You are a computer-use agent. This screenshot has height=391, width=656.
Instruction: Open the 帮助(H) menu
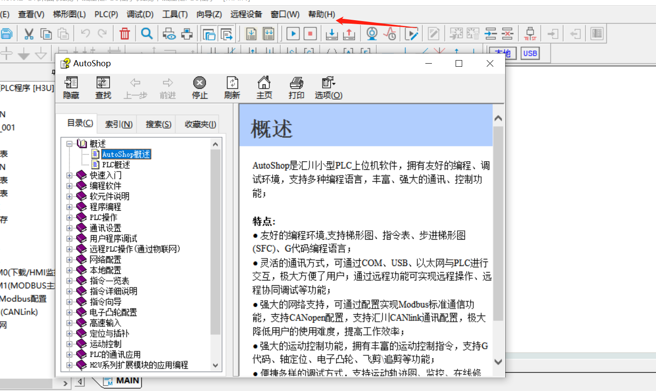321,14
